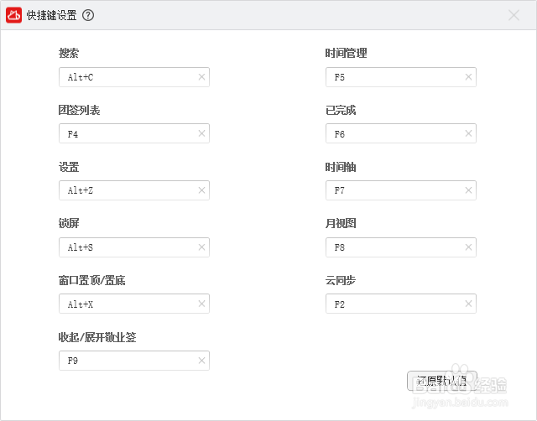Clear the 锁屏 shortcut Alt+S

pos(201,247)
